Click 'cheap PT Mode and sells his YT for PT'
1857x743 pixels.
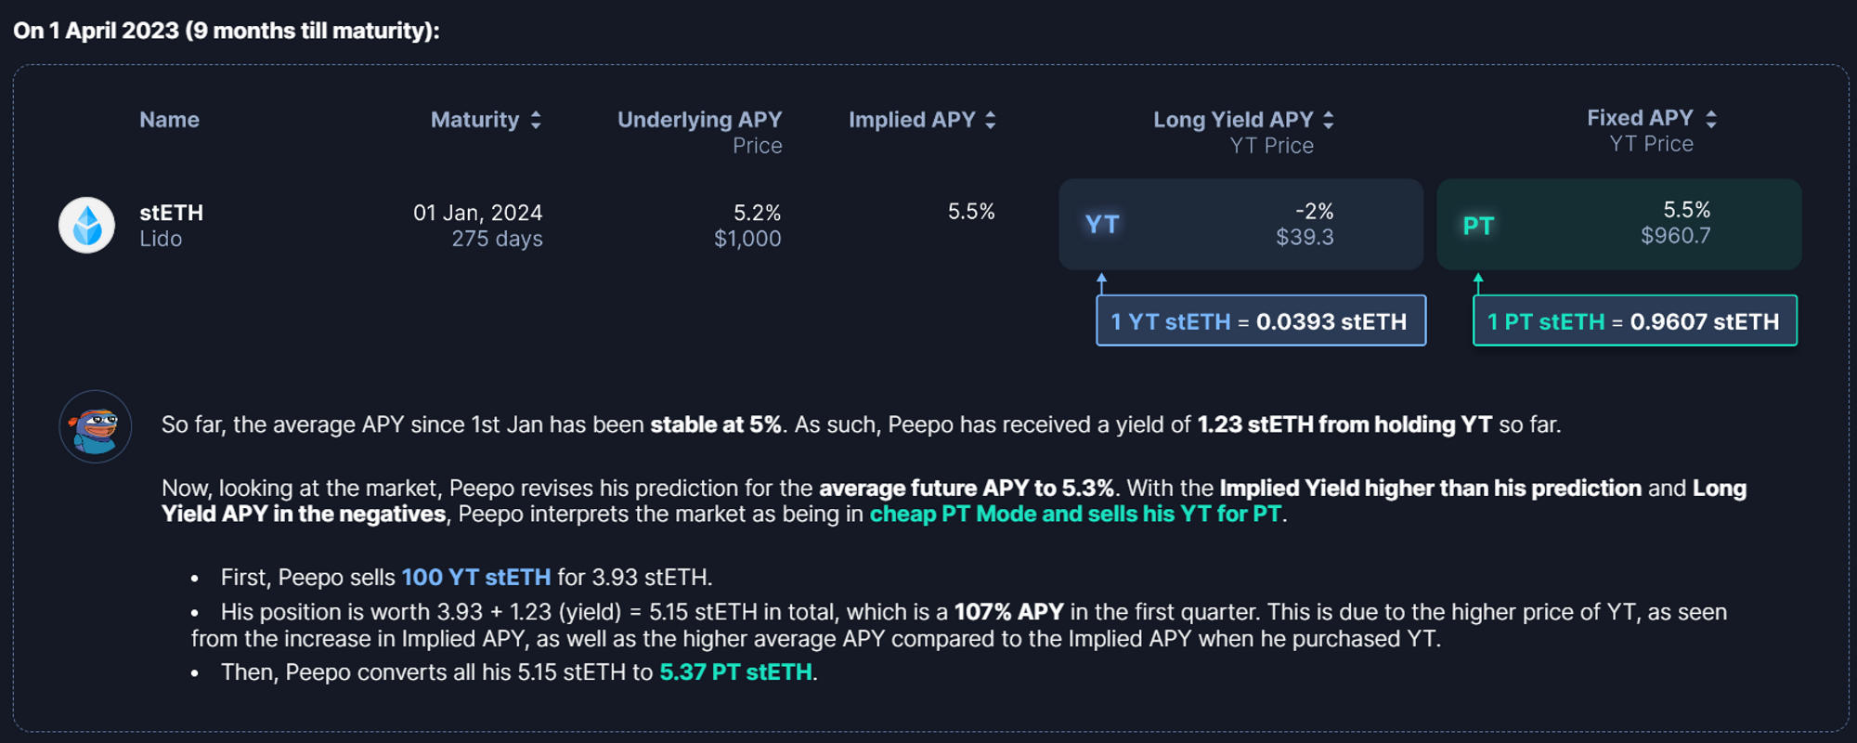[x=1075, y=515]
